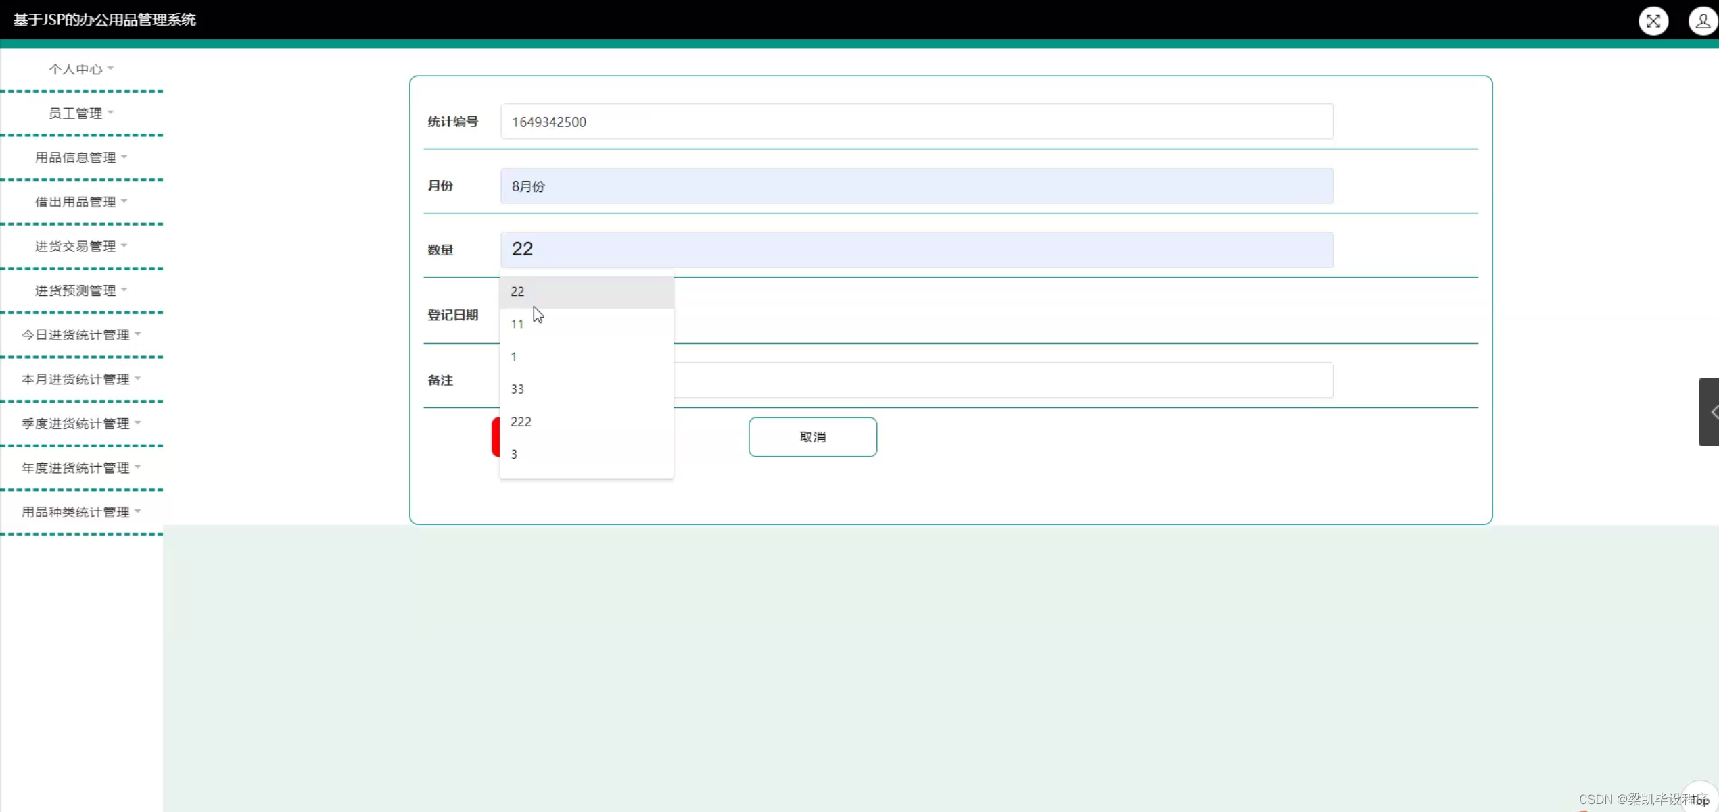Choose suggestion 222 in dropdown list
The image size is (1719, 812).
(521, 422)
